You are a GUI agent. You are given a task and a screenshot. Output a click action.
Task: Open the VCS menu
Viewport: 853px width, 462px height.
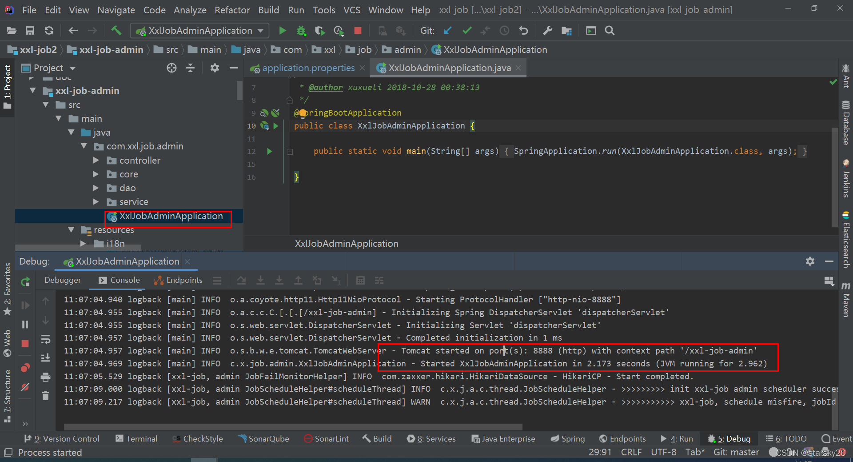click(352, 10)
